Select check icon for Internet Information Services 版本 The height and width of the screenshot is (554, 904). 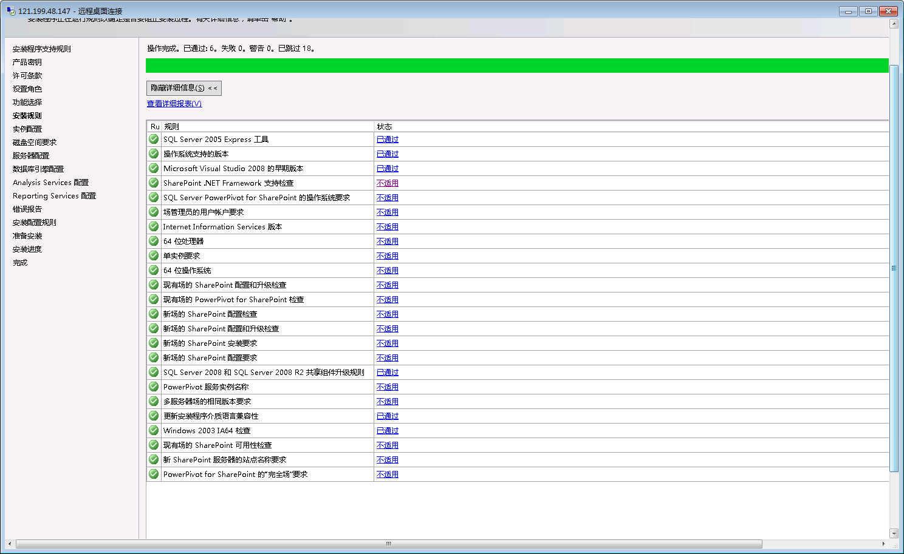154,226
